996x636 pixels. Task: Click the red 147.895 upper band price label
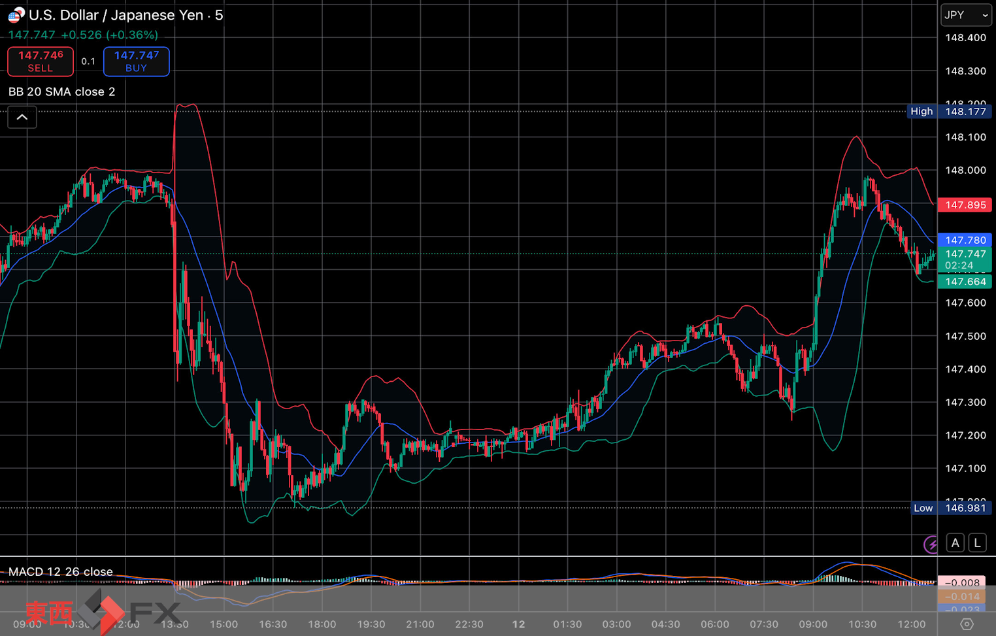tap(965, 205)
